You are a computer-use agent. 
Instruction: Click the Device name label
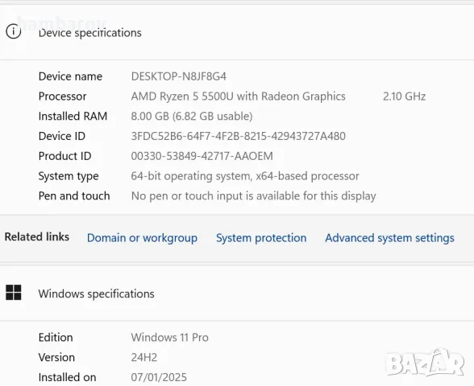[70, 76]
